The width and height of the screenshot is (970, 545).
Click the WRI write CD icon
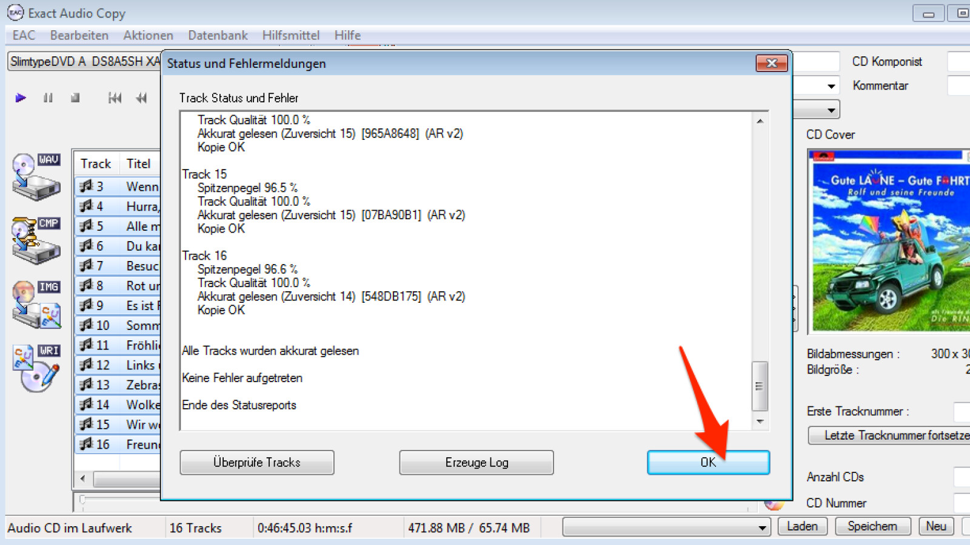click(36, 368)
